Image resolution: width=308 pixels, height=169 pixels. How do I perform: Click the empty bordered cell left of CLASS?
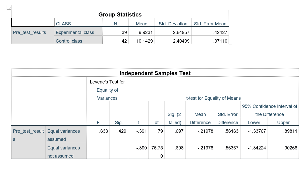33,23
